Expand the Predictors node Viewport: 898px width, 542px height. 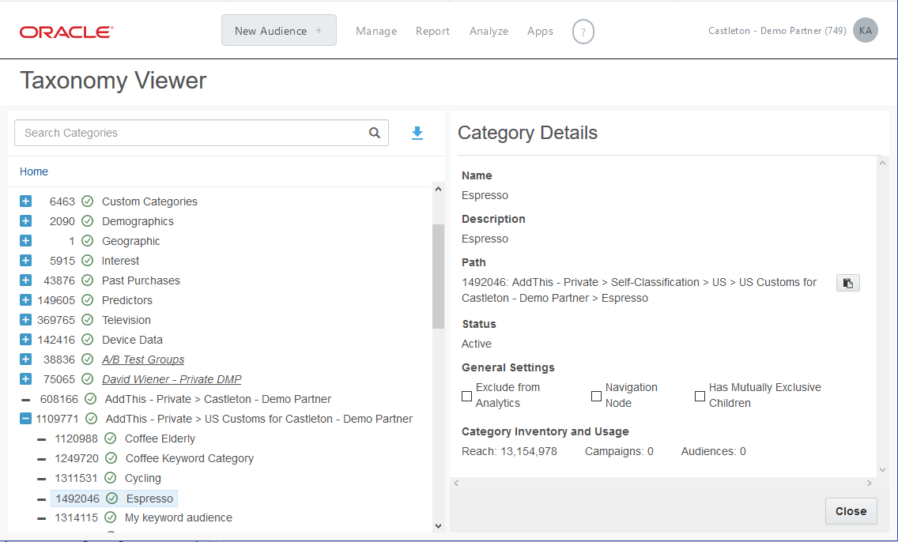[x=26, y=300]
